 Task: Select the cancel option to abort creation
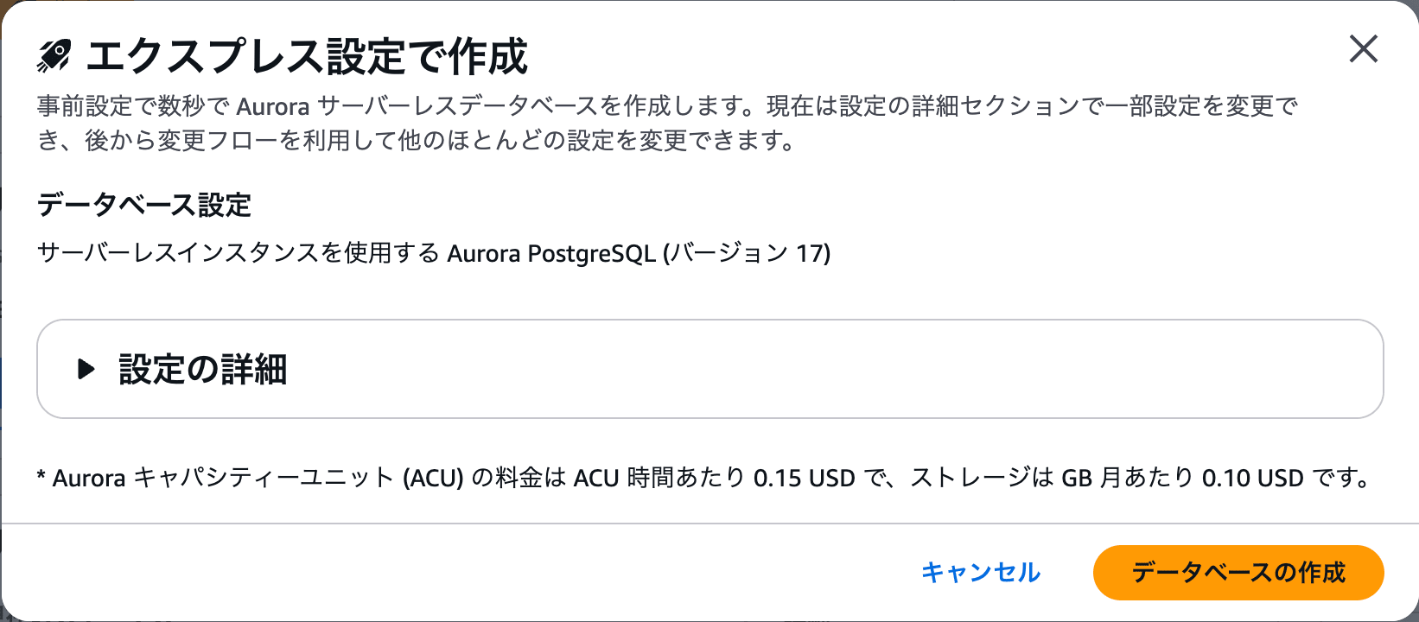[981, 572]
